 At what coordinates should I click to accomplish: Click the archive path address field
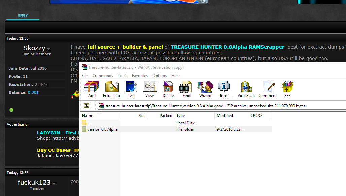(x=222, y=106)
